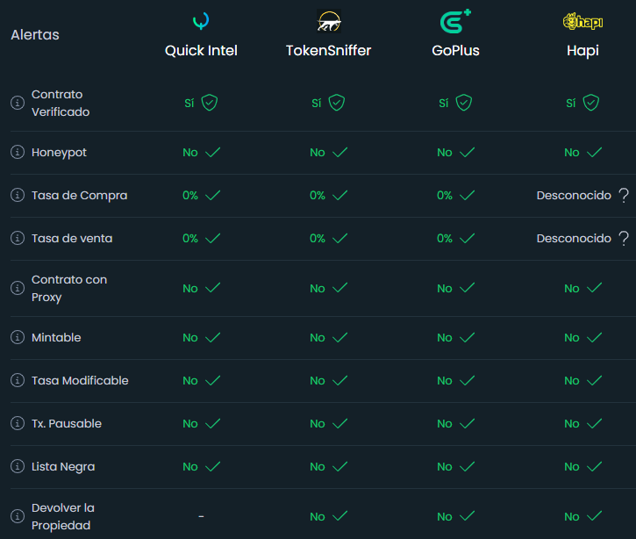The width and height of the screenshot is (636, 539).
Task: Click the Contrato Verificado label
Action: coord(61,103)
